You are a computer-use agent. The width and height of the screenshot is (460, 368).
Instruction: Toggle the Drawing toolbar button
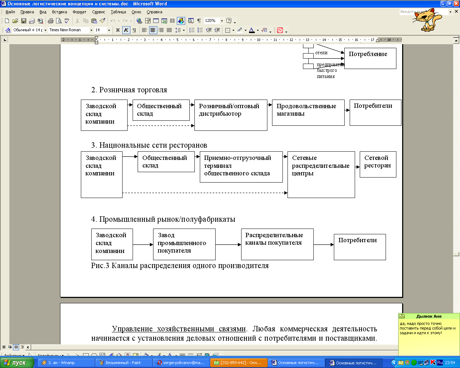(181, 21)
